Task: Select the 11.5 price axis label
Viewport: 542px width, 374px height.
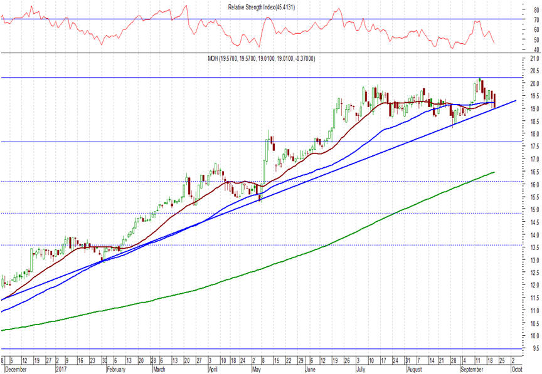Action: (535, 298)
